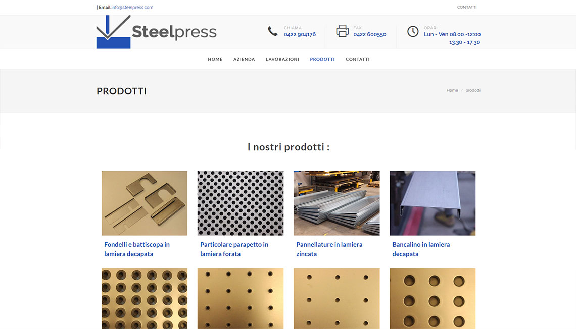Click the 'I nostri prodotti :' heading
576x329 pixels.
coord(289,147)
